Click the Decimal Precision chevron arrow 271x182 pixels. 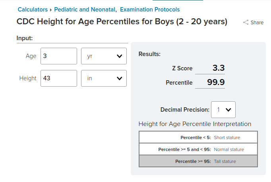(228, 110)
